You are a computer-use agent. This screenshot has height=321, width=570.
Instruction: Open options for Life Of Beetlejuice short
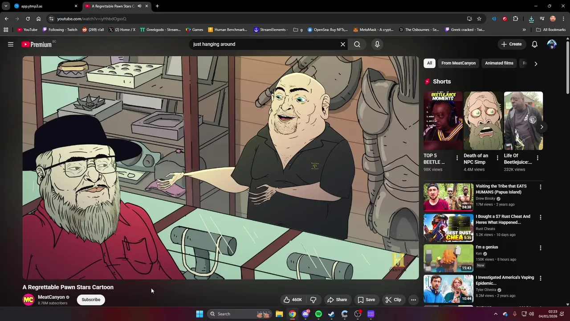click(x=537, y=158)
